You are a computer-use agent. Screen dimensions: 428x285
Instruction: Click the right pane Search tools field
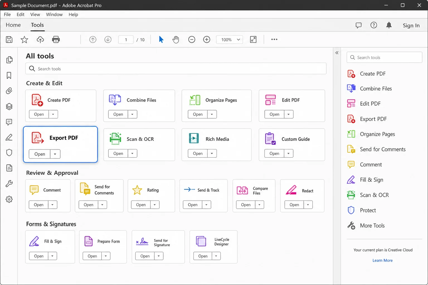[x=385, y=57]
